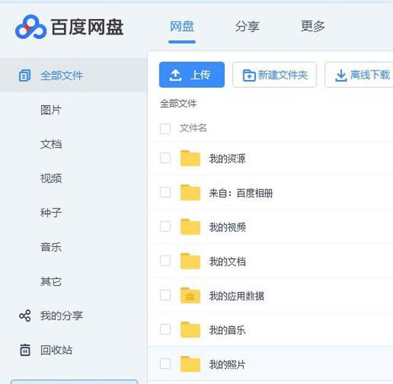Tick the select-all checkbox beside 文件名
The height and width of the screenshot is (384, 393).
coord(165,128)
